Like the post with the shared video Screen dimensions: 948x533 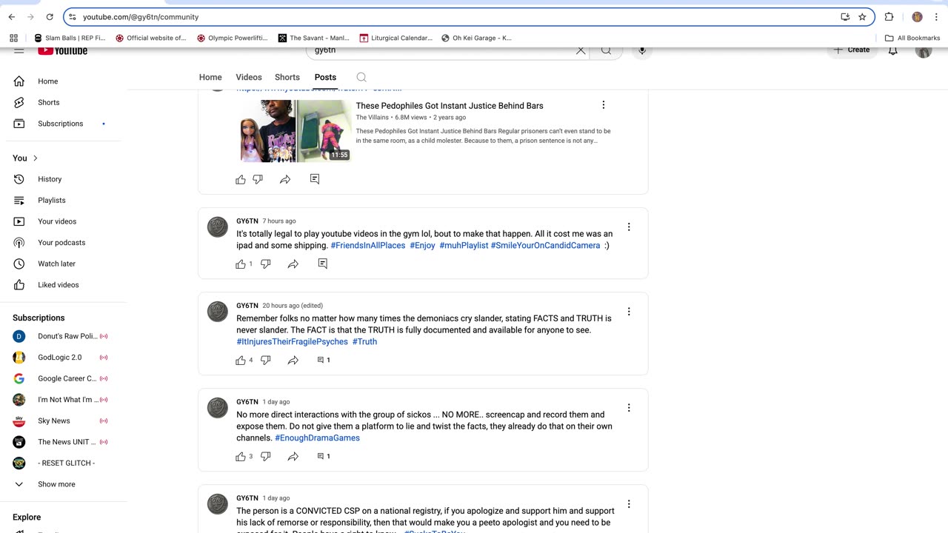coord(241,179)
